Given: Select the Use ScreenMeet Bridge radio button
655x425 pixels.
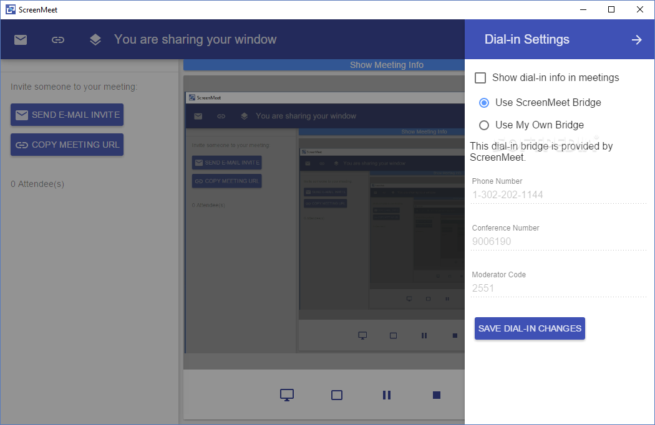Looking at the screenshot, I should point(483,103).
